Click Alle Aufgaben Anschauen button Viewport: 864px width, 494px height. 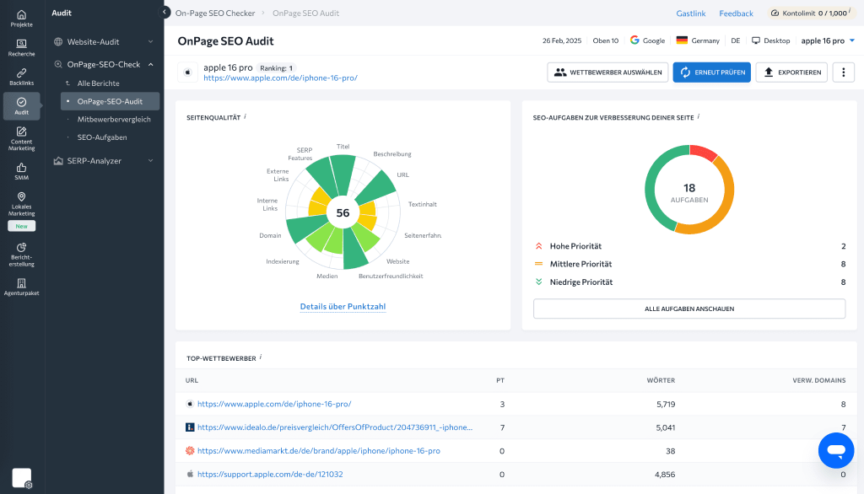[689, 309]
